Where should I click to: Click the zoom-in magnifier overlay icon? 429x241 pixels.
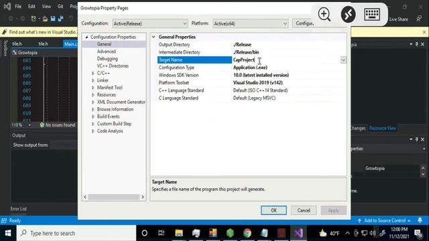(324, 14)
